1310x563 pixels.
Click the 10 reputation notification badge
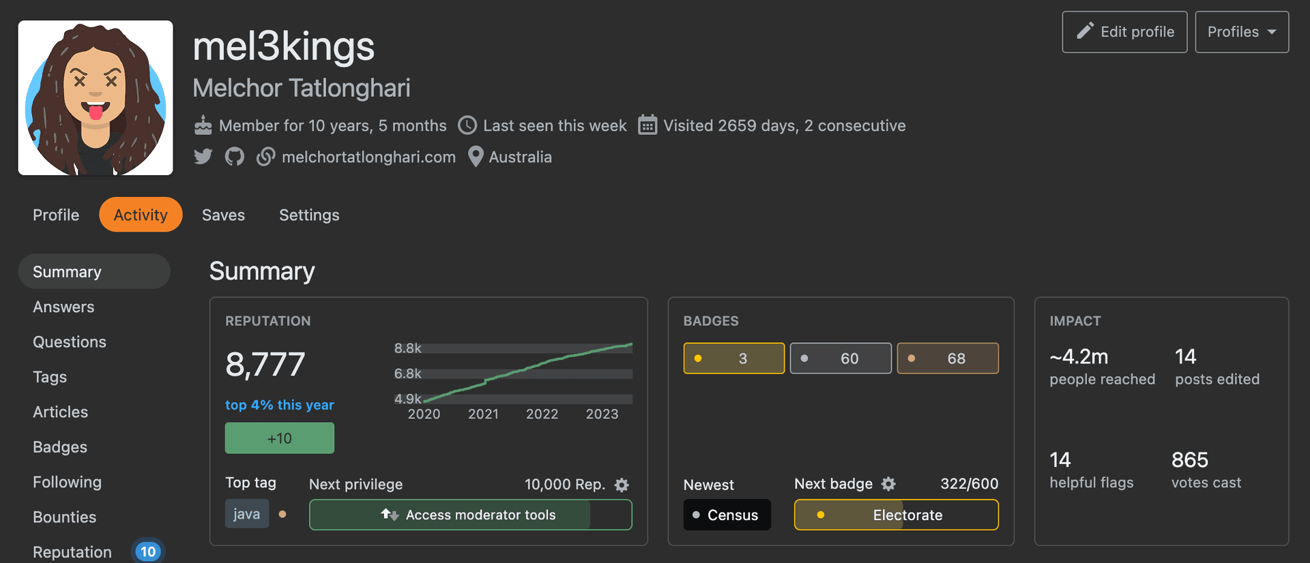click(x=148, y=551)
